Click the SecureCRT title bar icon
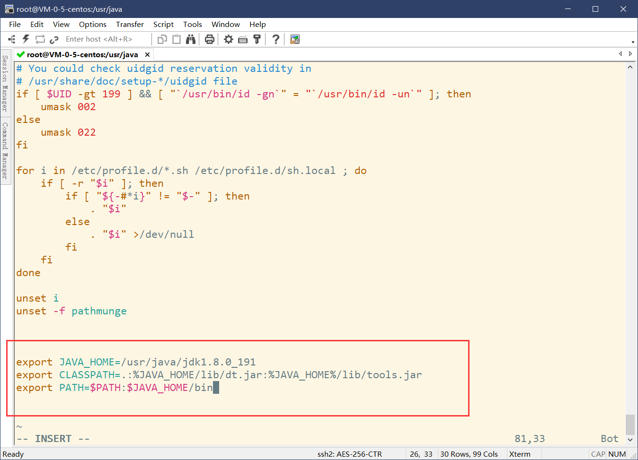This screenshot has width=638, height=460. [x=9, y=9]
